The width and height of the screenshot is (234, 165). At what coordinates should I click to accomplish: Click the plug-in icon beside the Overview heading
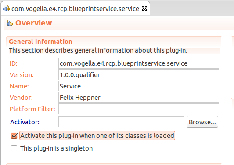point(10,23)
